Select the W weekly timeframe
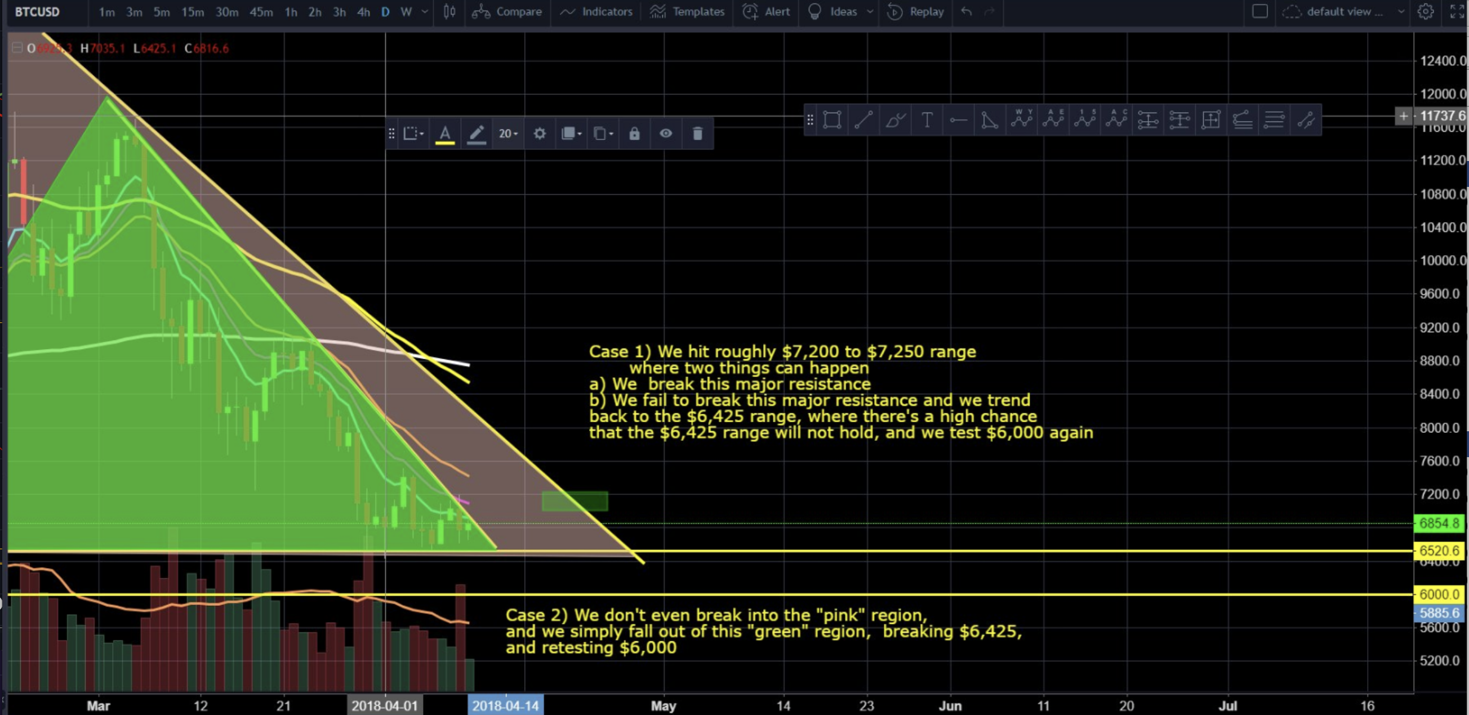1469x715 pixels. pos(406,11)
